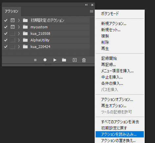This screenshot has height=143, width=155.
Task: Click 再生オプション... in the menu
Action: coord(114,106)
